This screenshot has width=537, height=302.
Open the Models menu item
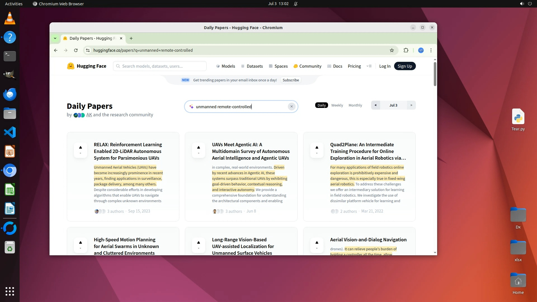click(x=225, y=66)
